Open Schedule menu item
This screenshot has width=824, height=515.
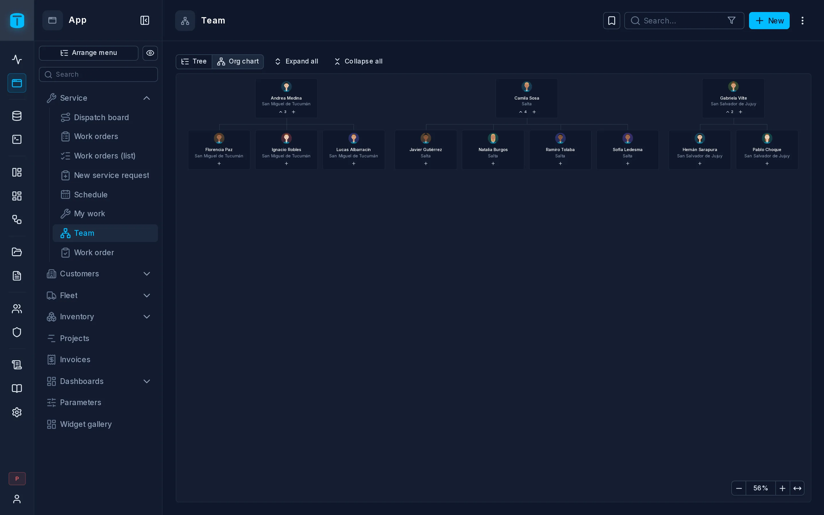(x=105, y=195)
